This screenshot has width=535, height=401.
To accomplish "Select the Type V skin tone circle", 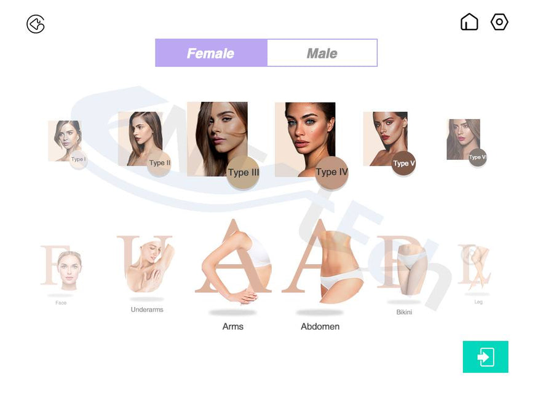I will [403, 163].
